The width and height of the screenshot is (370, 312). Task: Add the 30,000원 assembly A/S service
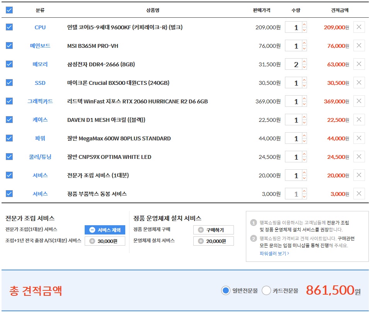105,241
